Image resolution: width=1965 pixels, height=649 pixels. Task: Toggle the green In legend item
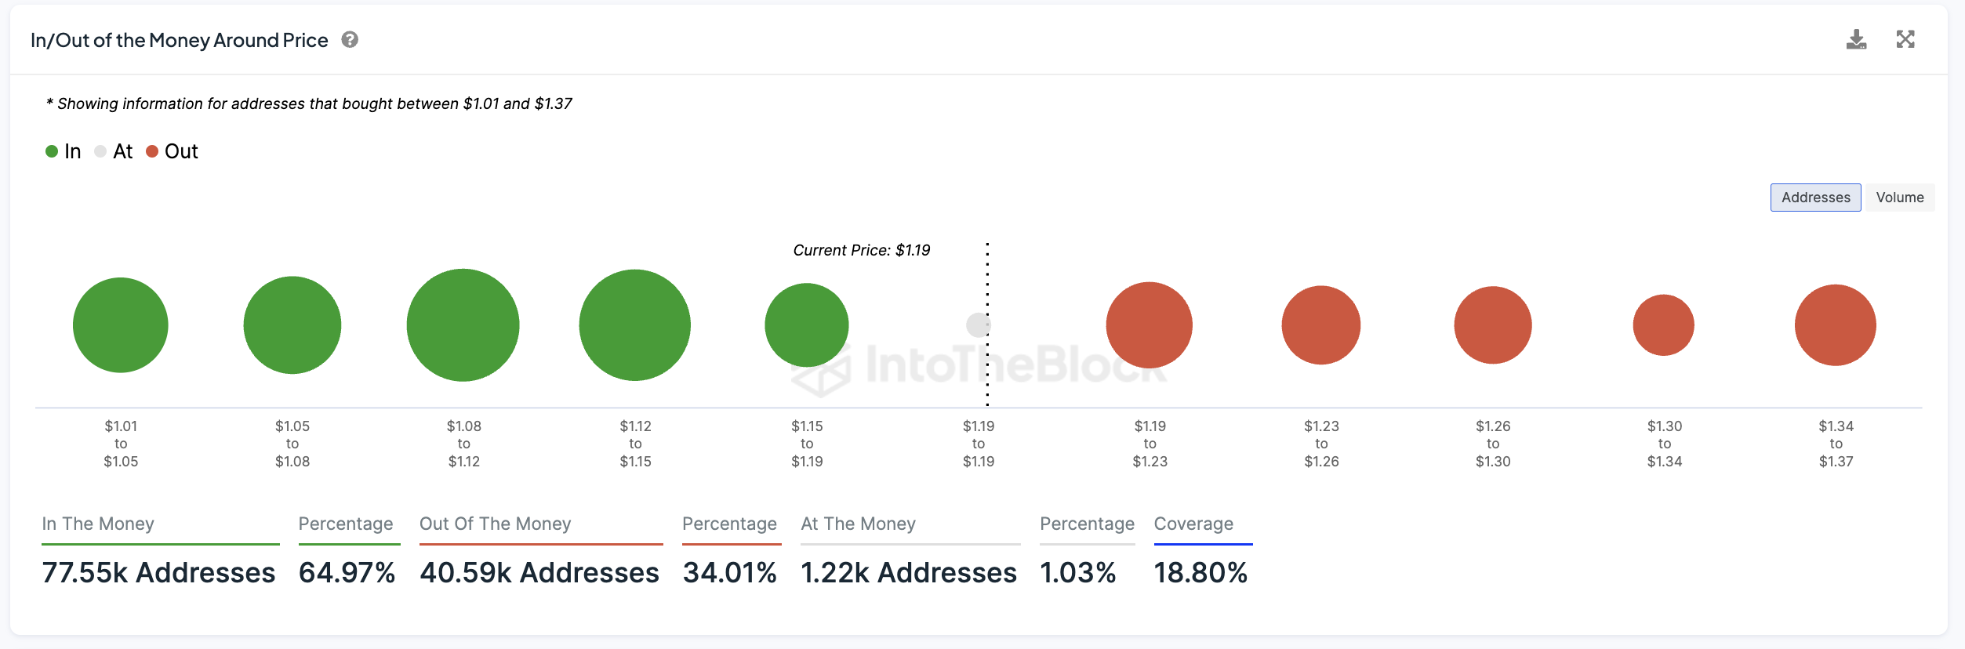(64, 151)
